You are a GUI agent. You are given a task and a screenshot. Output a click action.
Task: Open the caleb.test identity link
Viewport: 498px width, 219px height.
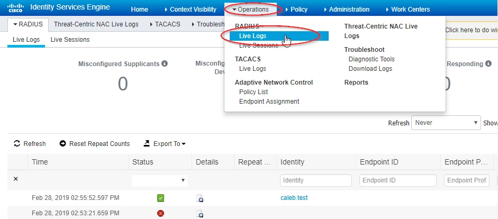294,198
